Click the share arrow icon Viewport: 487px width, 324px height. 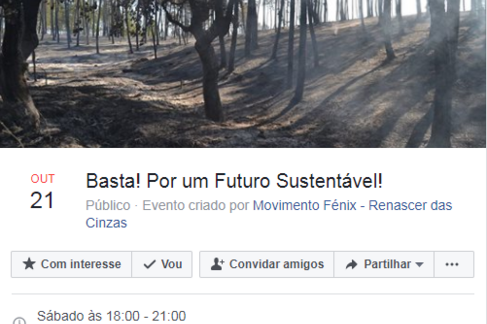(351, 264)
